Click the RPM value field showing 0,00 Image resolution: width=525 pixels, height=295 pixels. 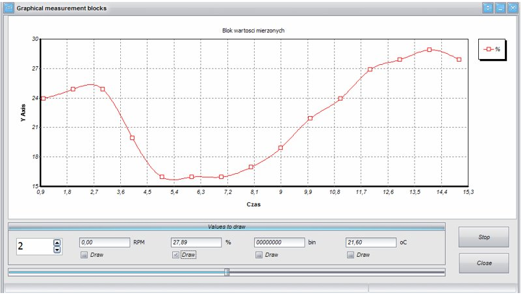pyautogui.click(x=104, y=242)
